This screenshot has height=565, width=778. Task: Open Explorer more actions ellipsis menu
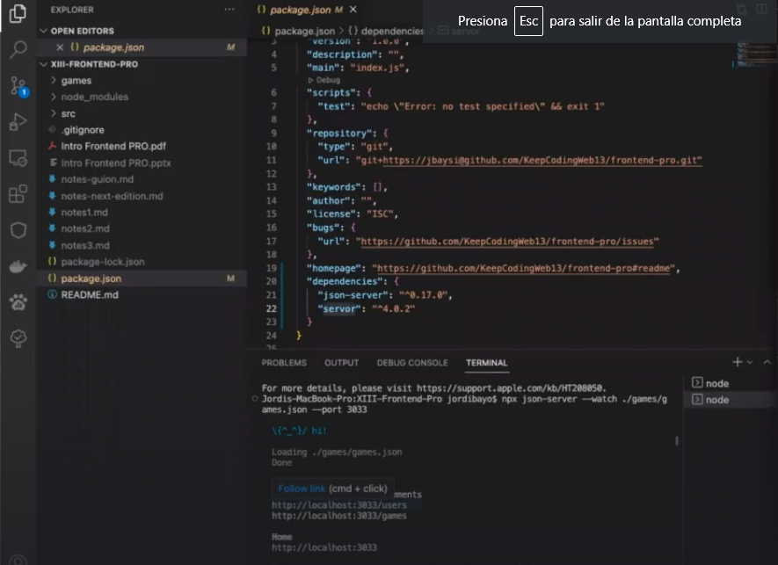click(229, 10)
